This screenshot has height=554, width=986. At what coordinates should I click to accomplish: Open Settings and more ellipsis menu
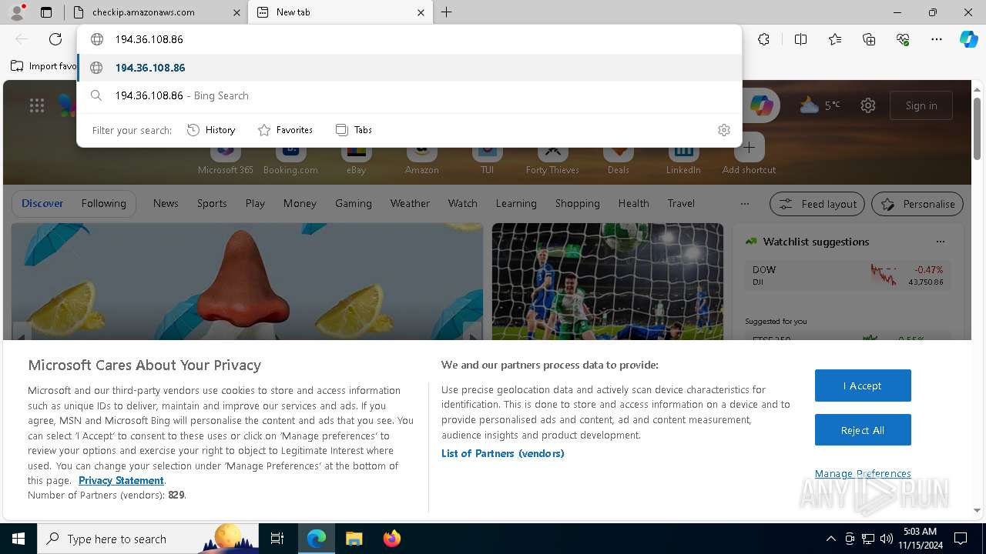coord(937,39)
